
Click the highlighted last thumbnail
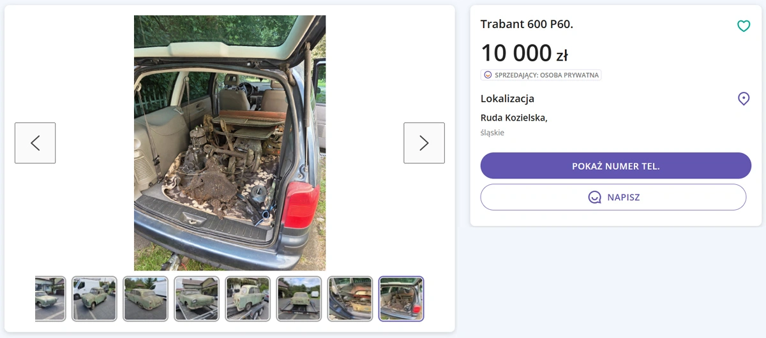pyautogui.click(x=401, y=298)
